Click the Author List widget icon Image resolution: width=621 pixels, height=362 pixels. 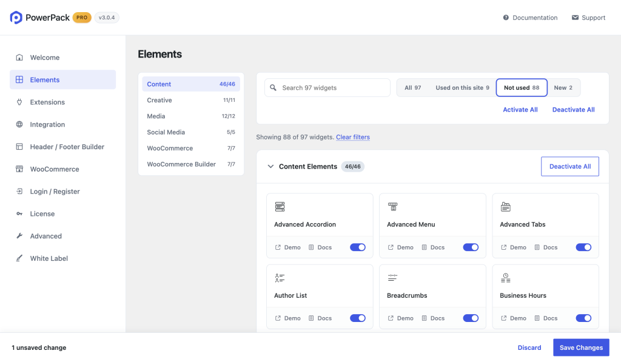[280, 278]
